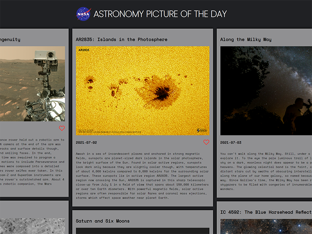The height and width of the screenshot is (234, 312).
Task: Favorite the Mars rover selfie card
Action: click(62, 128)
